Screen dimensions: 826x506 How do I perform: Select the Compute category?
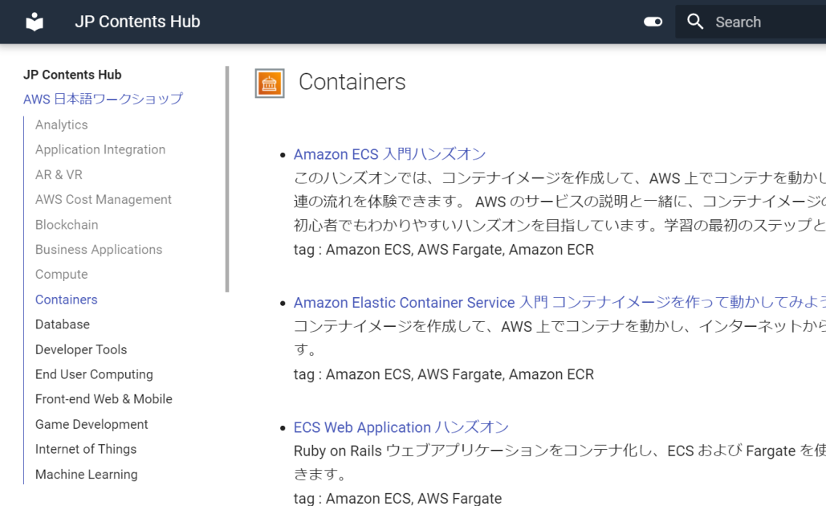point(61,274)
